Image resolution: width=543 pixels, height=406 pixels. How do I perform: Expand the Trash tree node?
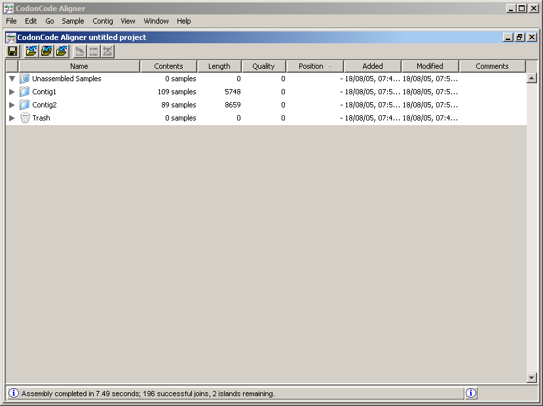[x=12, y=118]
